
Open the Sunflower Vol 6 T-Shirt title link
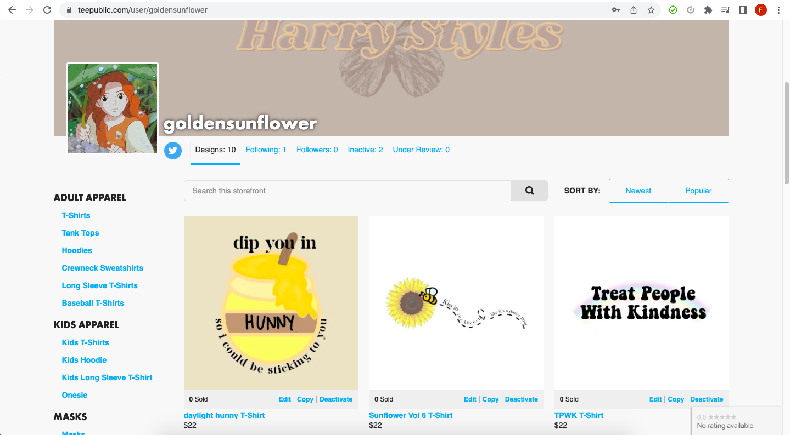point(411,415)
